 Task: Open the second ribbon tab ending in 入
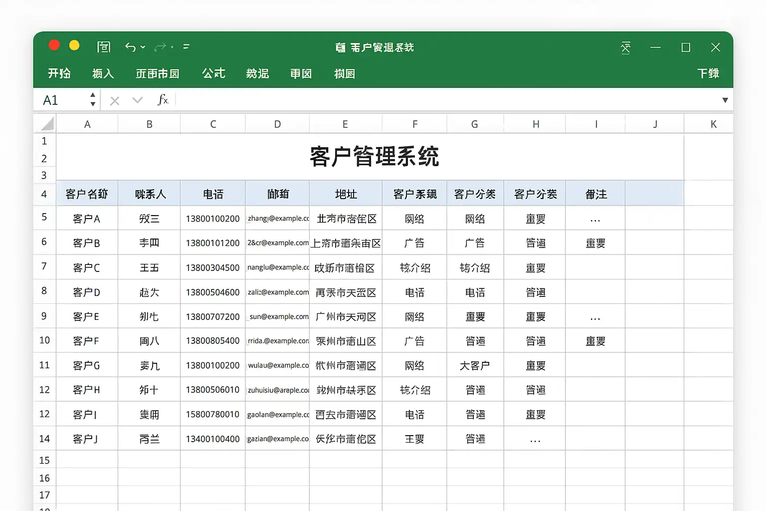(x=103, y=74)
